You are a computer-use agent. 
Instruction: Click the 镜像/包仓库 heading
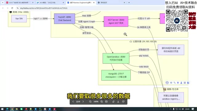[171, 89]
